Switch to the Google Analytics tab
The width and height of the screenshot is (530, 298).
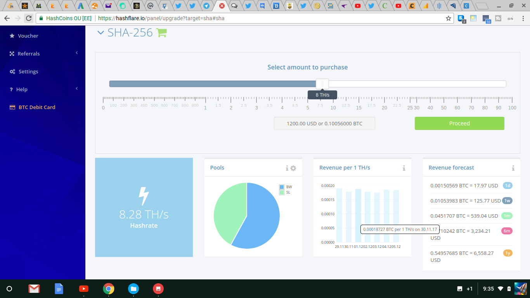pos(426,6)
